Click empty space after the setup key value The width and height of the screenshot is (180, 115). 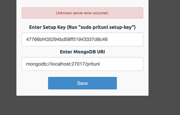(x=125, y=39)
